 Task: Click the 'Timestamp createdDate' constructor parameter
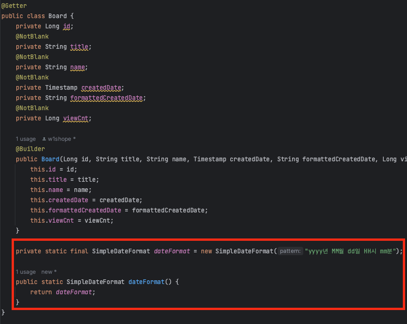click(x=232, y=159)
